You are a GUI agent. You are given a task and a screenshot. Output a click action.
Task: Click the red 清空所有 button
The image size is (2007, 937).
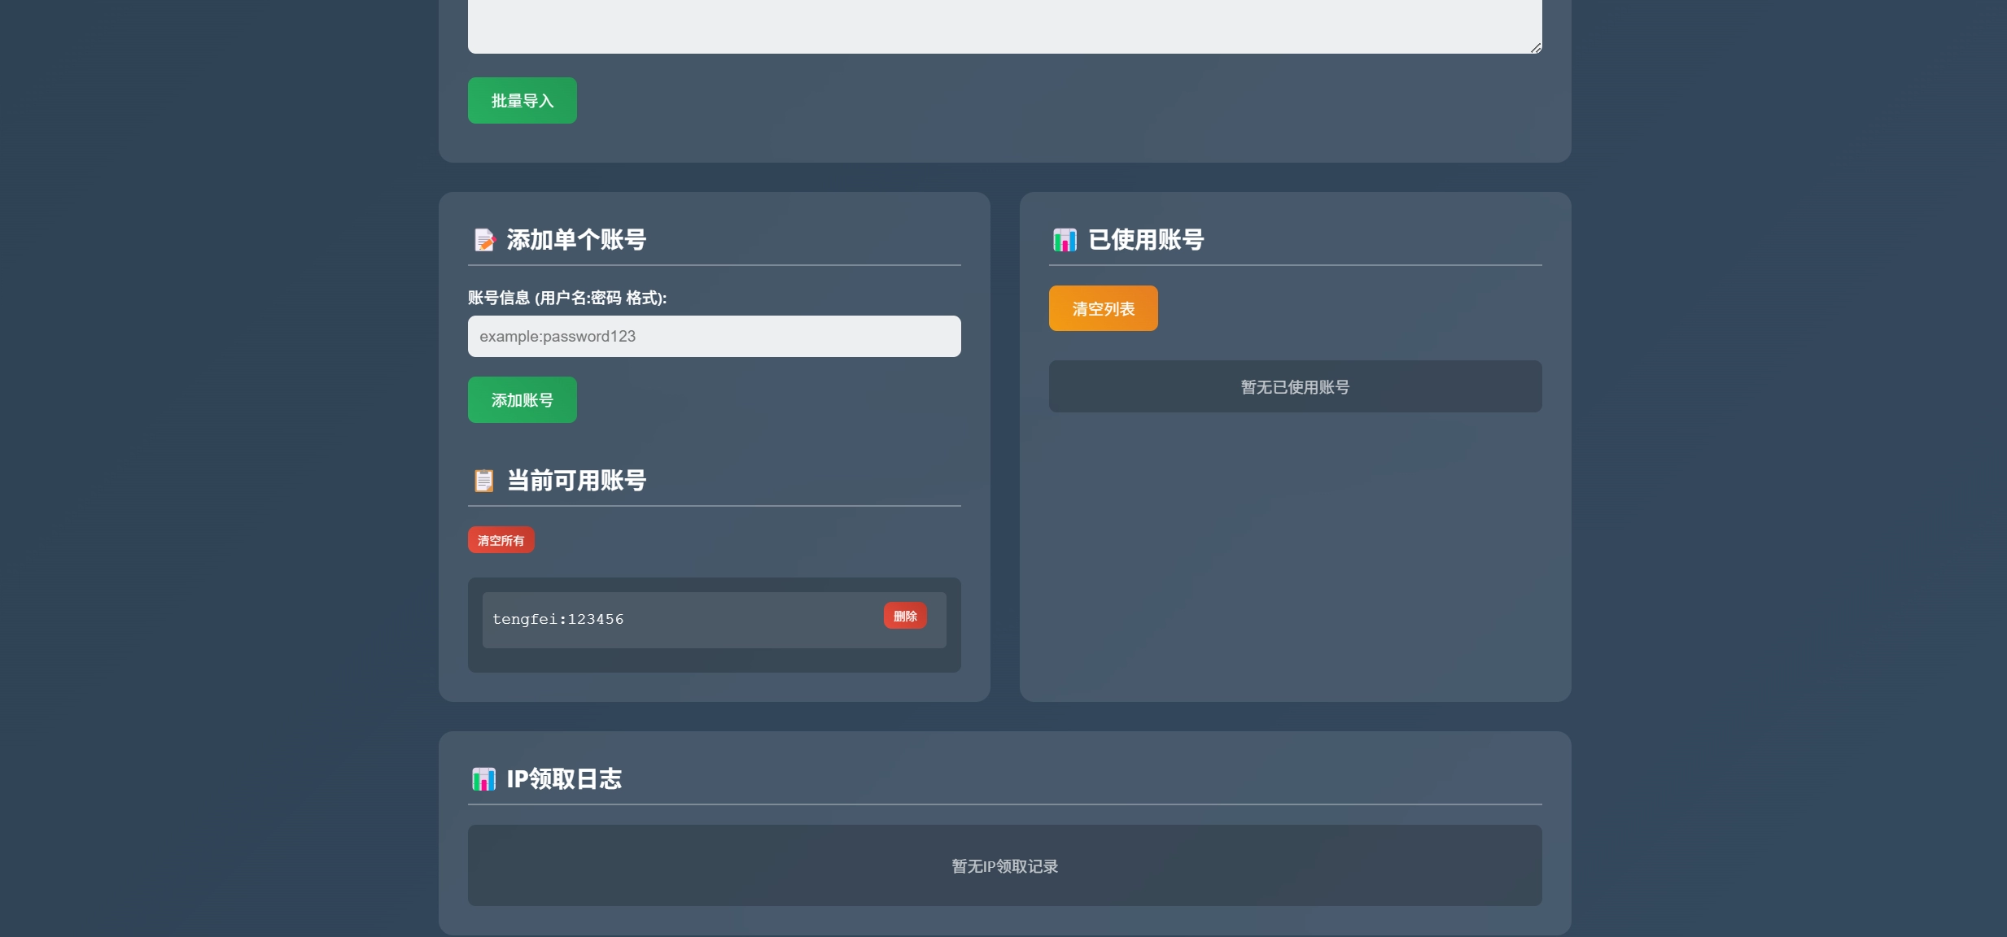pyautogui.click(x=501, y=540)
